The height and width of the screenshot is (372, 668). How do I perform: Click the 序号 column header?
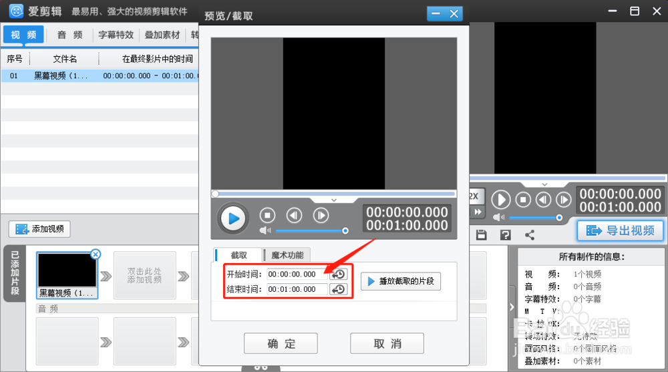coord(15,59)
